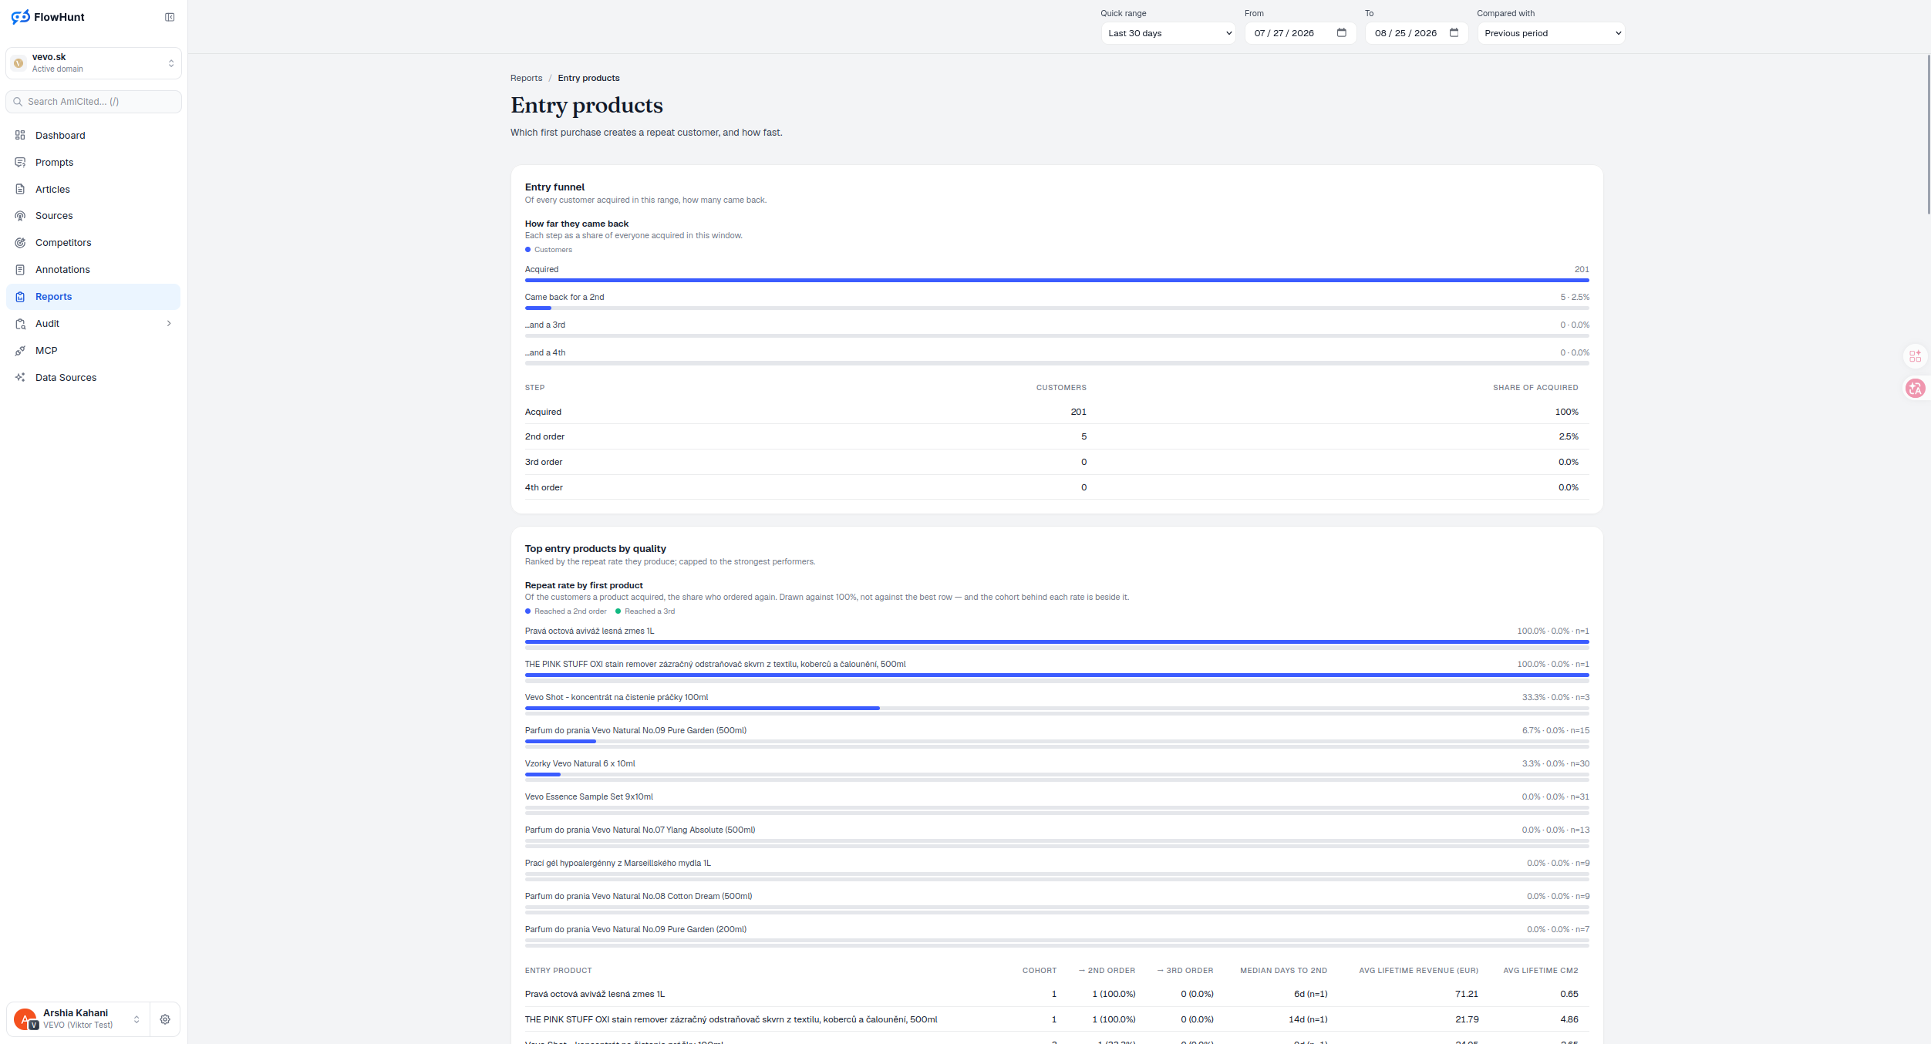Open the To date calendar picker icon
The width and height of the screenshot is (1931, 1044).
coord(1454,32)
